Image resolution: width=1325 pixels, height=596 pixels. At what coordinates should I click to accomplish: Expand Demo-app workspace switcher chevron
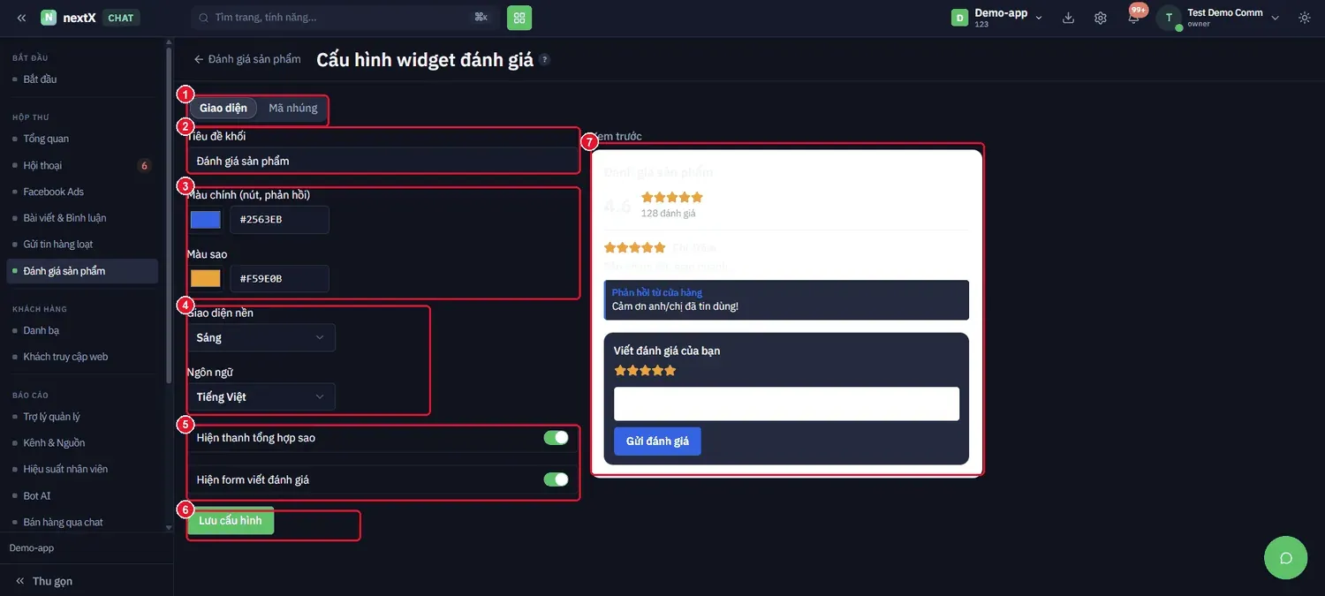(1039, 18)
